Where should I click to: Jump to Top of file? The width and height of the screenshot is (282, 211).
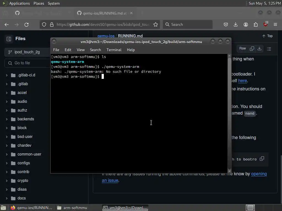click(x=267, y=36)
